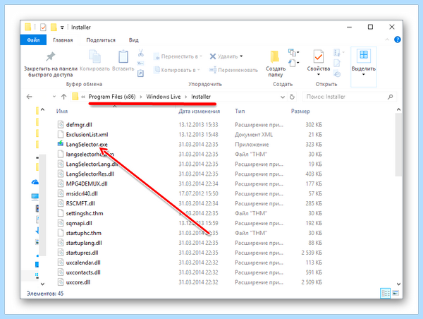The width and height of the screenshot is (423, 319).
Task: Click the title bar folder icon
Action: [27, 27]
